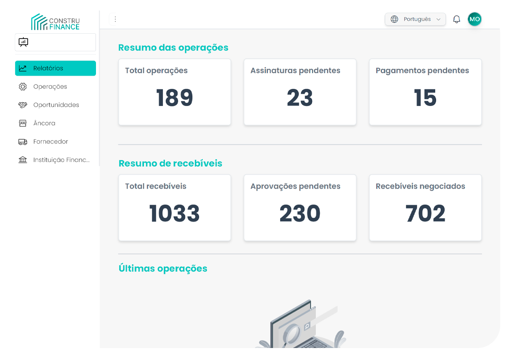The image size is (513, 358).
Task: Open the MO user avatar menu
Action: tap(475, 19)
